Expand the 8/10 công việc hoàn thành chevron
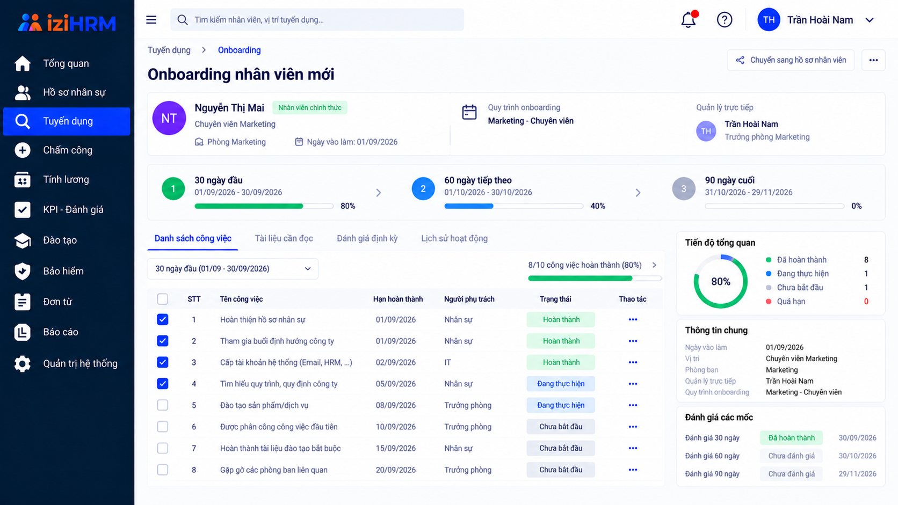 pos(654,265)
